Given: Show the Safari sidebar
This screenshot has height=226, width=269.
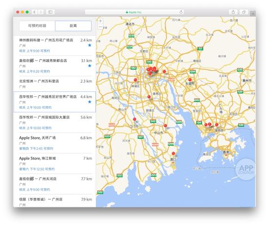Looking at the screenshot, I should [50, 12].
